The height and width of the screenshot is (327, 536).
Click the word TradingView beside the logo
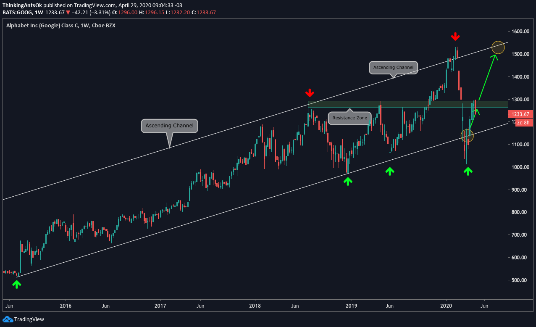(29, 319)
